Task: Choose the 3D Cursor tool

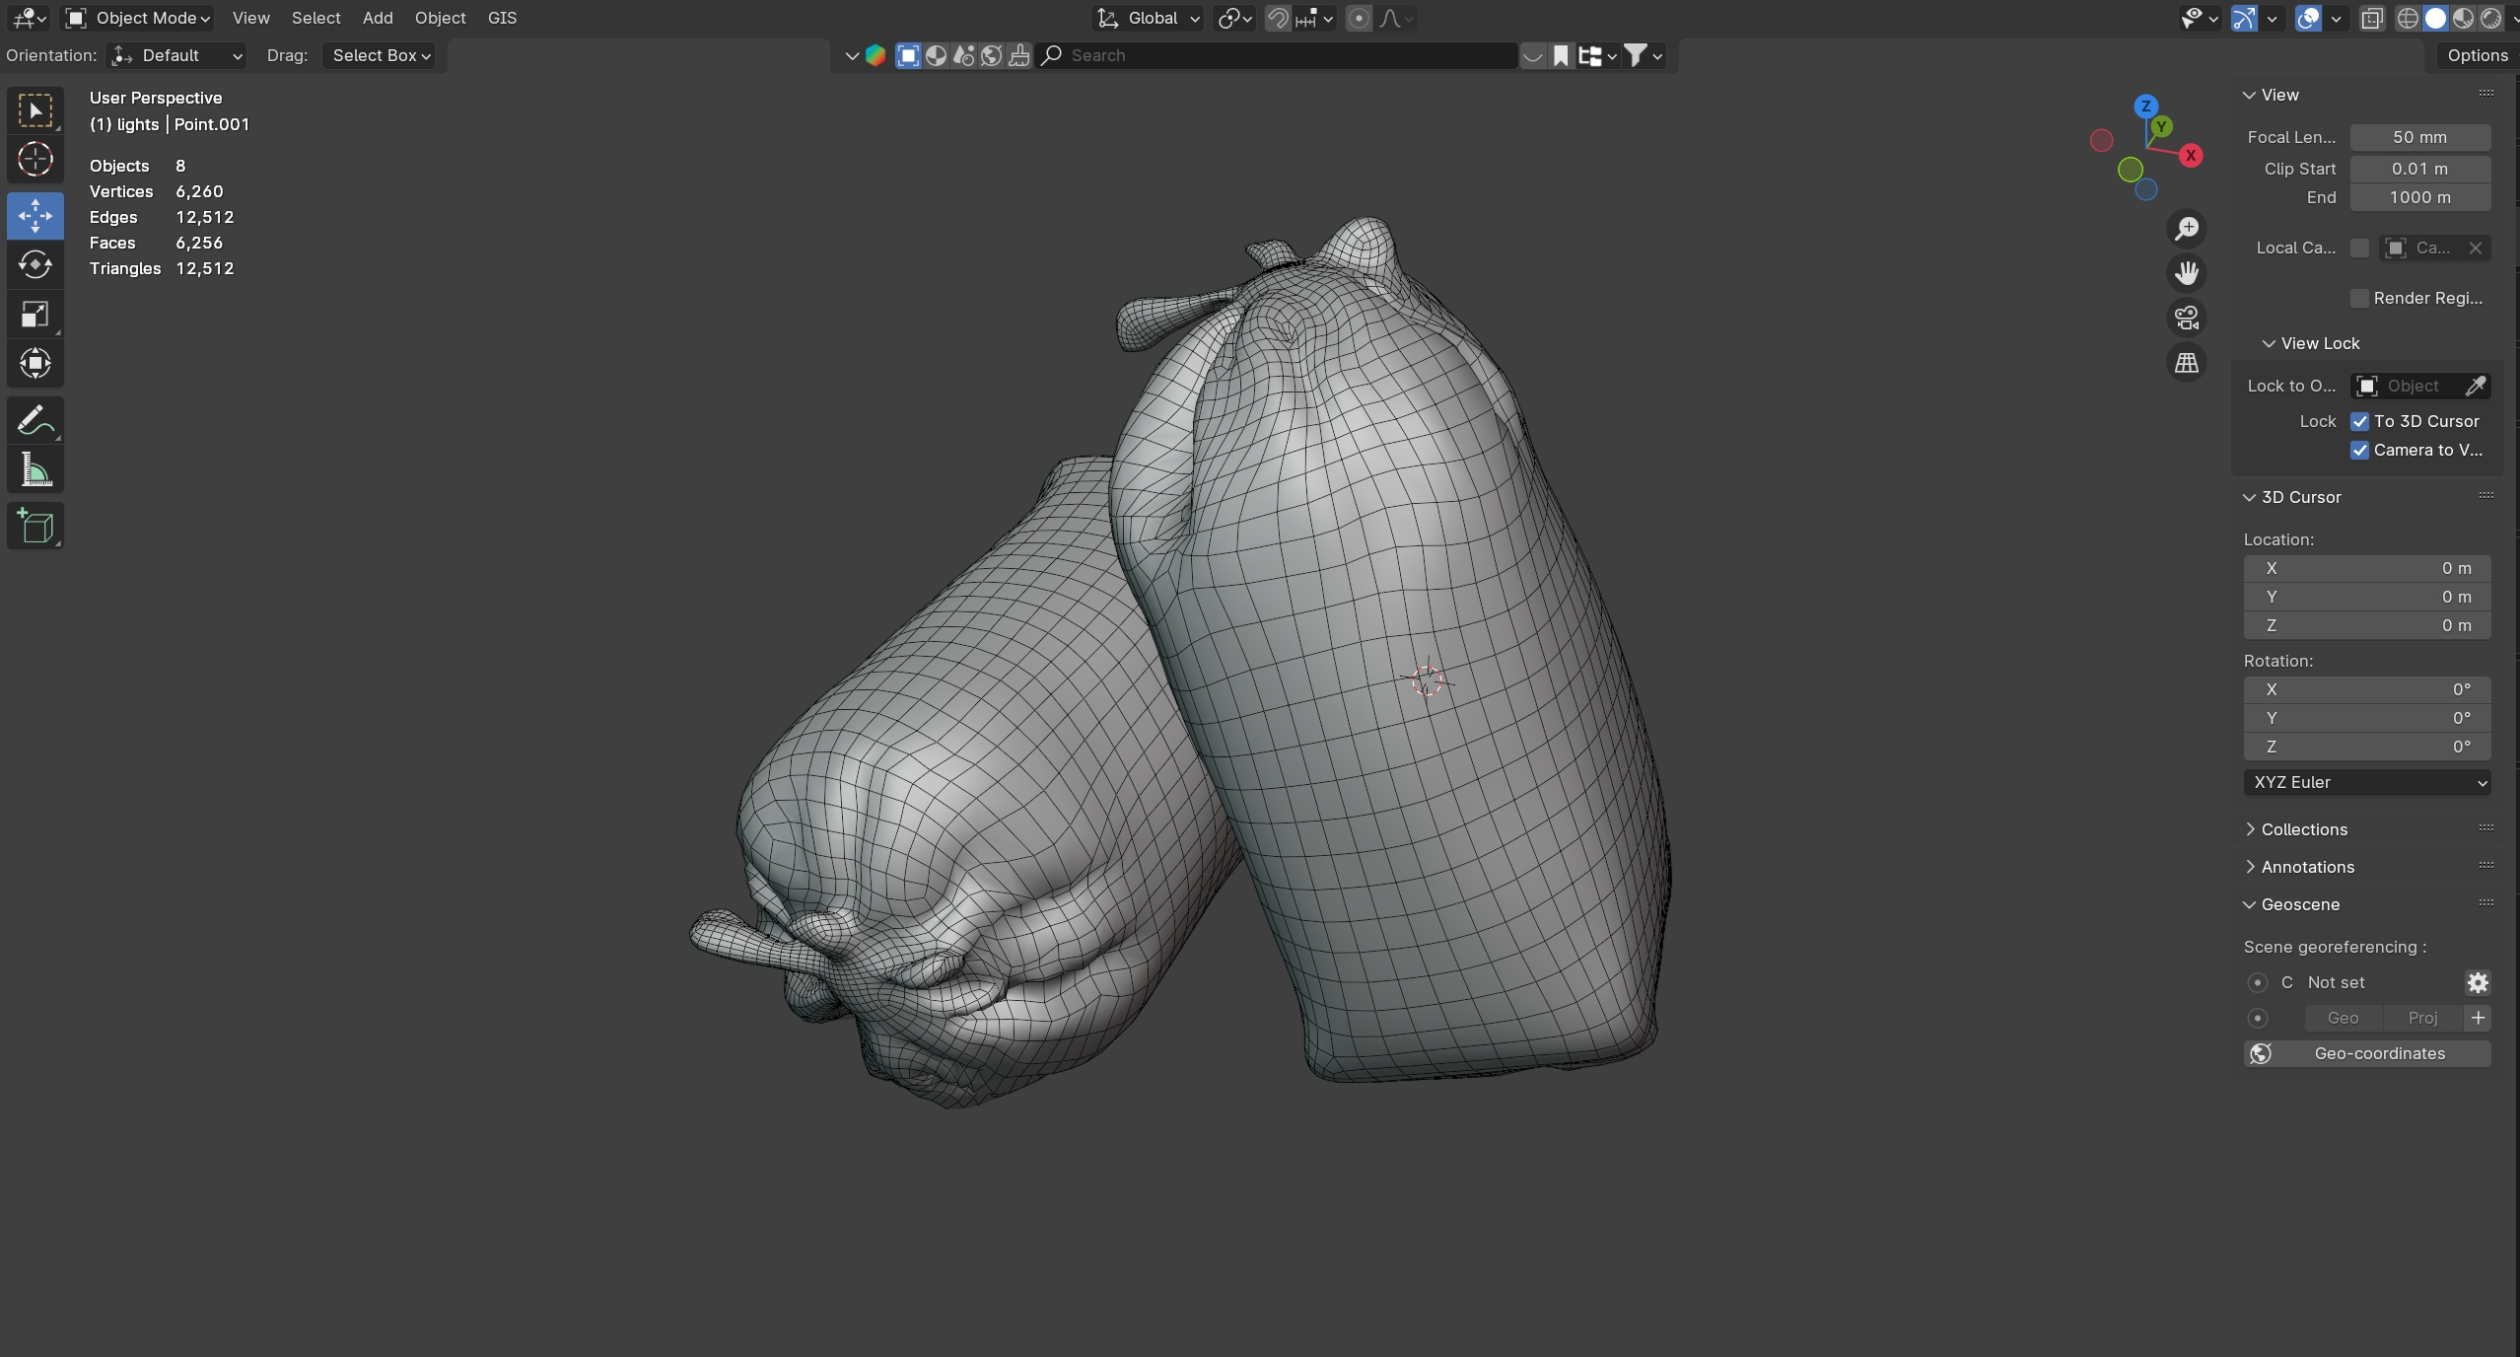Action: [x=35, y=159]
